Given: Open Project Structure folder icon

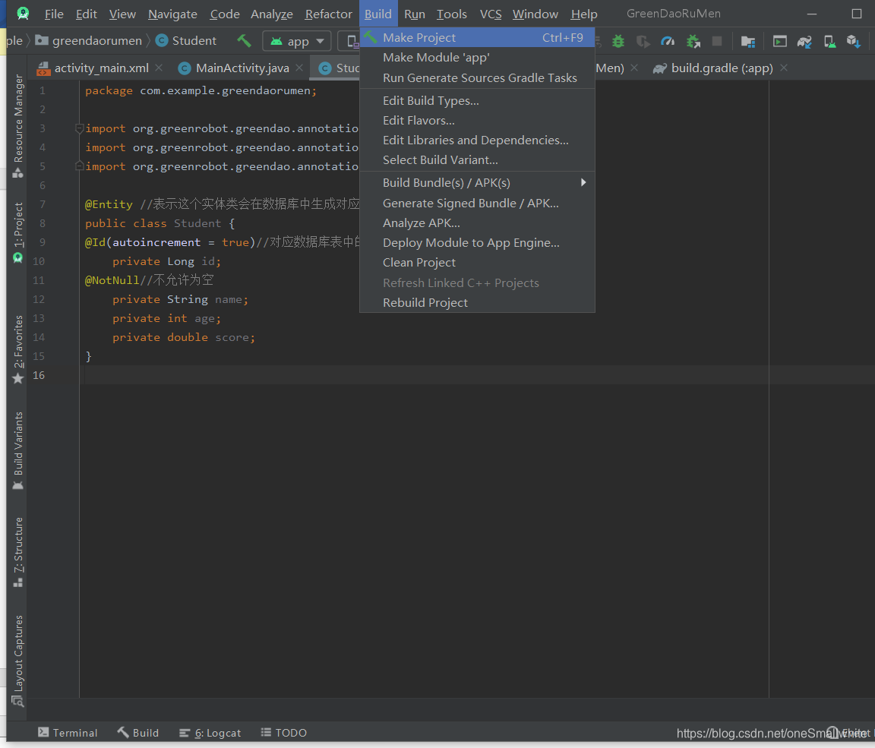Looking at the screenshot, I should 747,41.
